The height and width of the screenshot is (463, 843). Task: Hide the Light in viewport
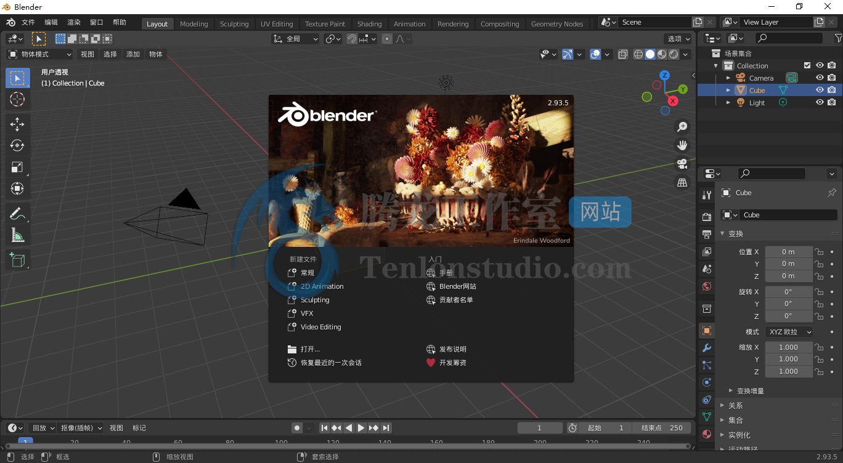point(820,102)
